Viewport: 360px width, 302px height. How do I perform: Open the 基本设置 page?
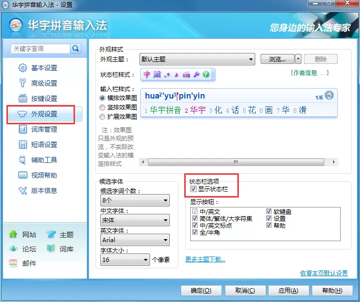pos(44,68)
